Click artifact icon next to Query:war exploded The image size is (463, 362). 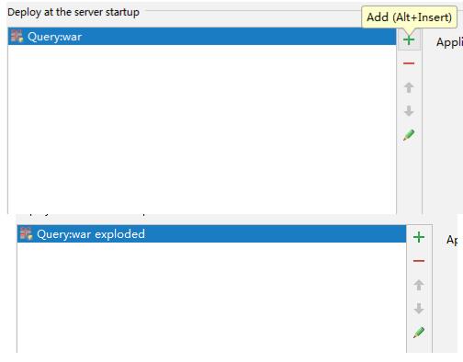pos(27,233)
